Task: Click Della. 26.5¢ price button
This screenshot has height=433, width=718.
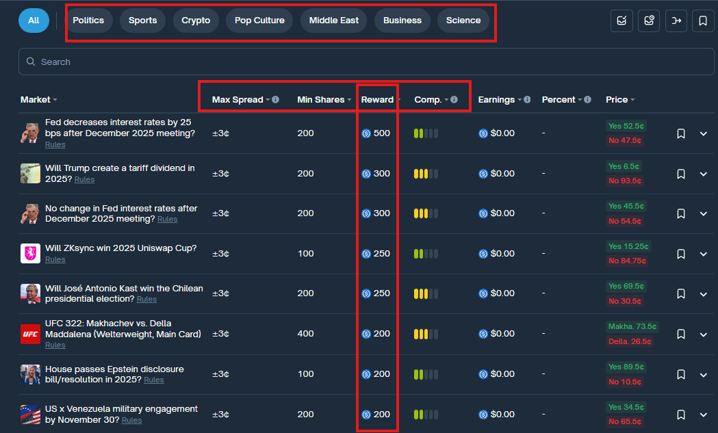Action: (630, 341)
